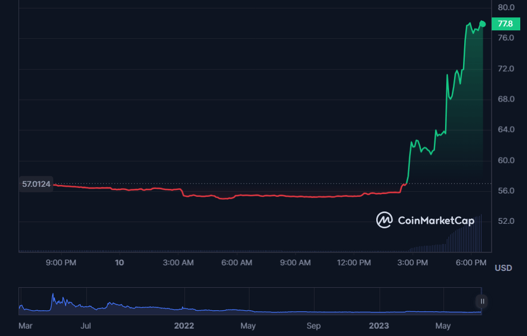Click the 80.0 price axis label
The height and width of the screenshot is (336, 527).
coord(506,7)
